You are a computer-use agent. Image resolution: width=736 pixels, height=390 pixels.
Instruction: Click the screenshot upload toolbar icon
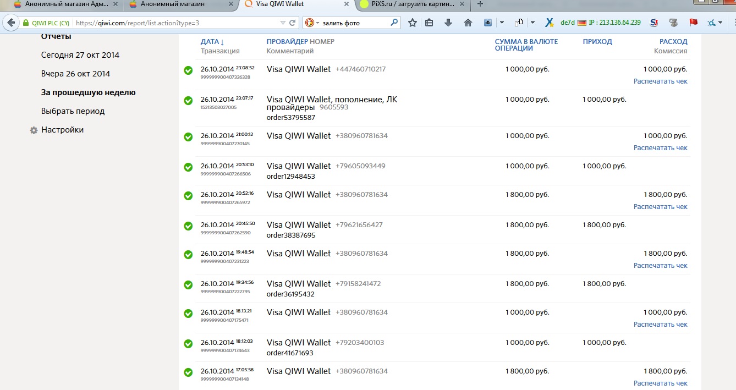click(488, 23)
